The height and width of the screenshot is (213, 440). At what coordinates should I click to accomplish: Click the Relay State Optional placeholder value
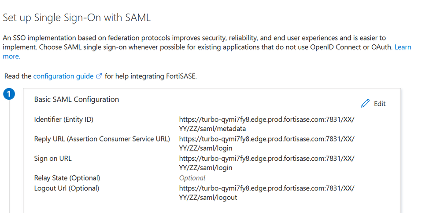click(x=192, y=178)
